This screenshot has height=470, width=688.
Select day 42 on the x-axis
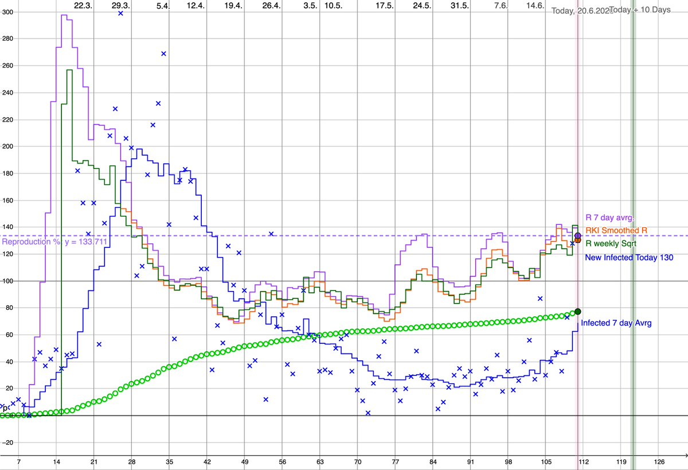coord(207,462)
